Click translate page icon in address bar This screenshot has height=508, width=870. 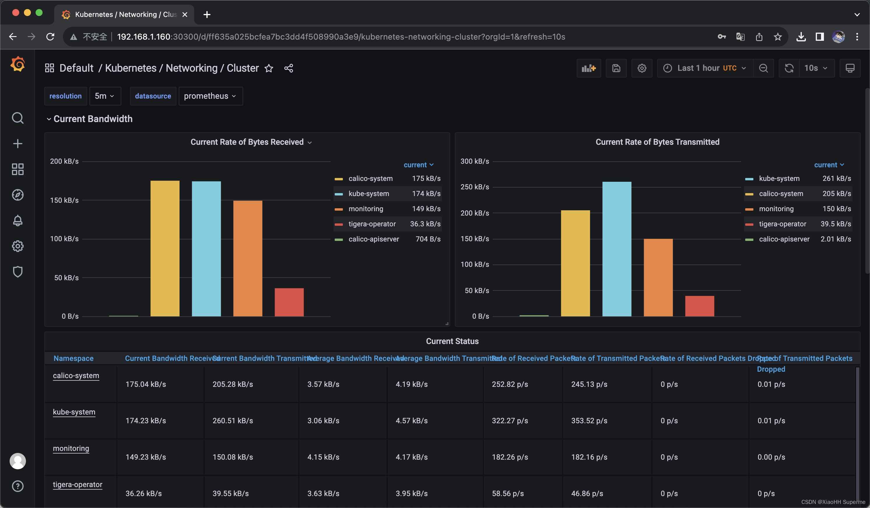pyautogui.click(x=740, y=37)
